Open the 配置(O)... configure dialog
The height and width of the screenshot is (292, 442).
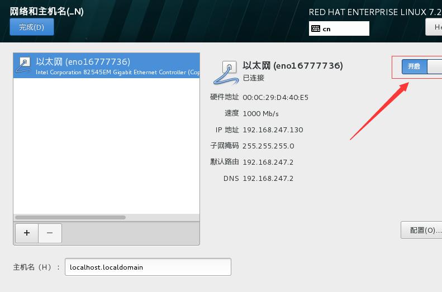point(422,230)
